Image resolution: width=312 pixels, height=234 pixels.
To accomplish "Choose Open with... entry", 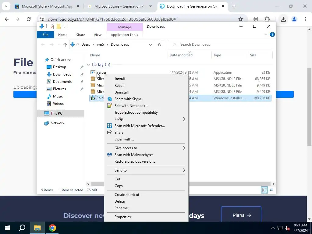I will [124, 139].
